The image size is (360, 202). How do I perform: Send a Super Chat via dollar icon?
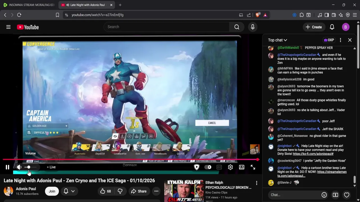pyautogui.click(x=335, y=195)
